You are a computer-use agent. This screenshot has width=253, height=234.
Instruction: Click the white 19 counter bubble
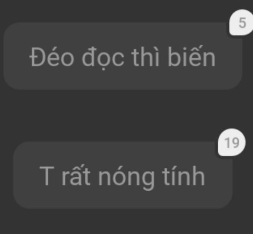click(232, 142)
